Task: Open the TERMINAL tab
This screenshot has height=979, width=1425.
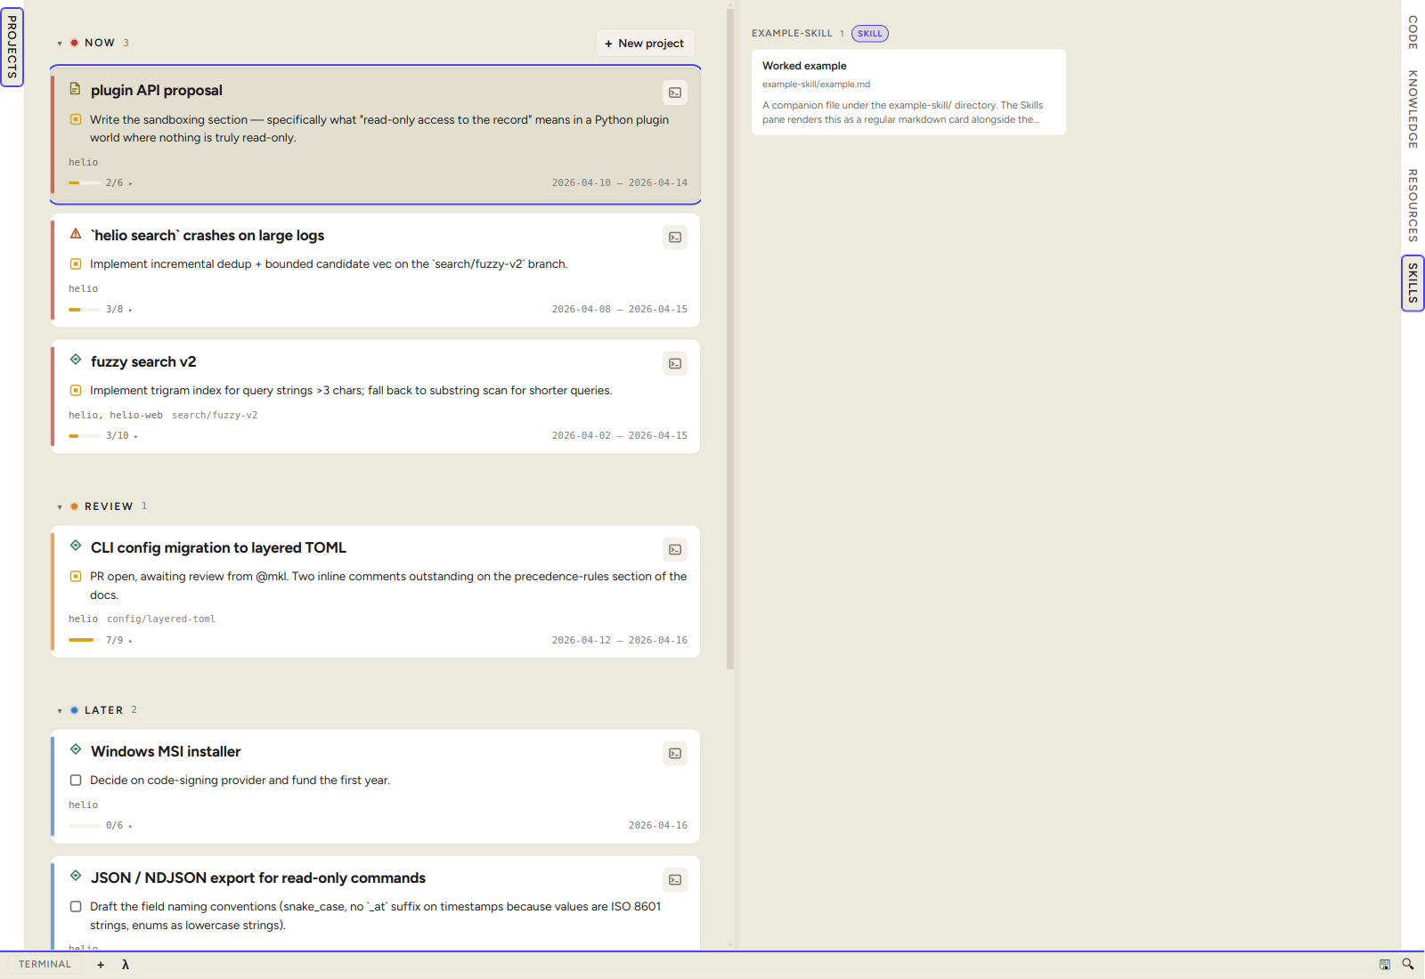Action: tap(45, 965)
